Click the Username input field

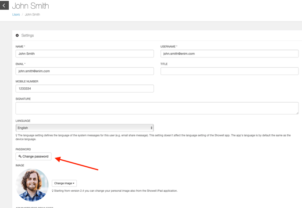[230, 54]
